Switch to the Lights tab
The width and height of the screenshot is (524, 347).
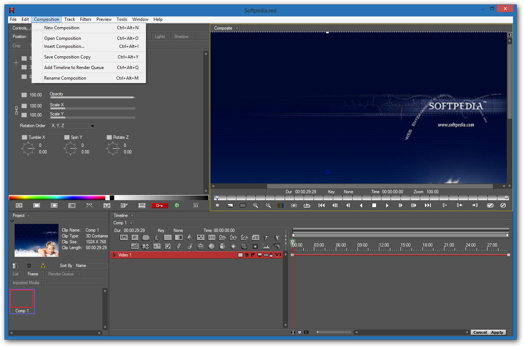(x=160, y=37)
